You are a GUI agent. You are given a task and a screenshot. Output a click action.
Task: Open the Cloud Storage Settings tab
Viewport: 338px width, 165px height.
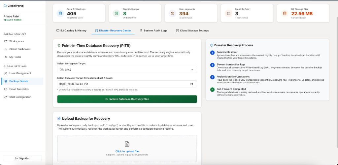click(x=192, y=31)
